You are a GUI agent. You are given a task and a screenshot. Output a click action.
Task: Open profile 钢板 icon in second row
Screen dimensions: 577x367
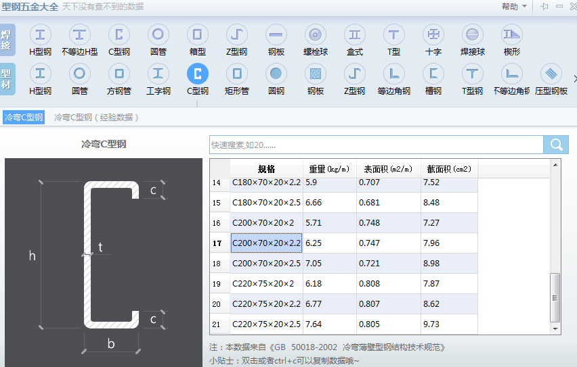(x=316, y=74)
